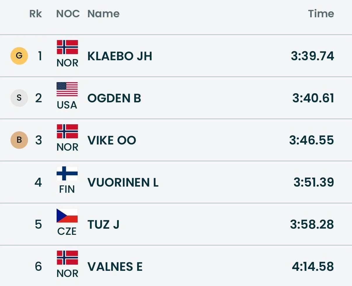Screen dimensions: 352x286
Task: Open athlete KLAEBO JH
Action: (x=120, y=56)
